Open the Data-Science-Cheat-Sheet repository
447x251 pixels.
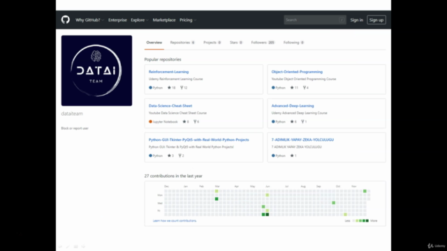pos(170,105)
